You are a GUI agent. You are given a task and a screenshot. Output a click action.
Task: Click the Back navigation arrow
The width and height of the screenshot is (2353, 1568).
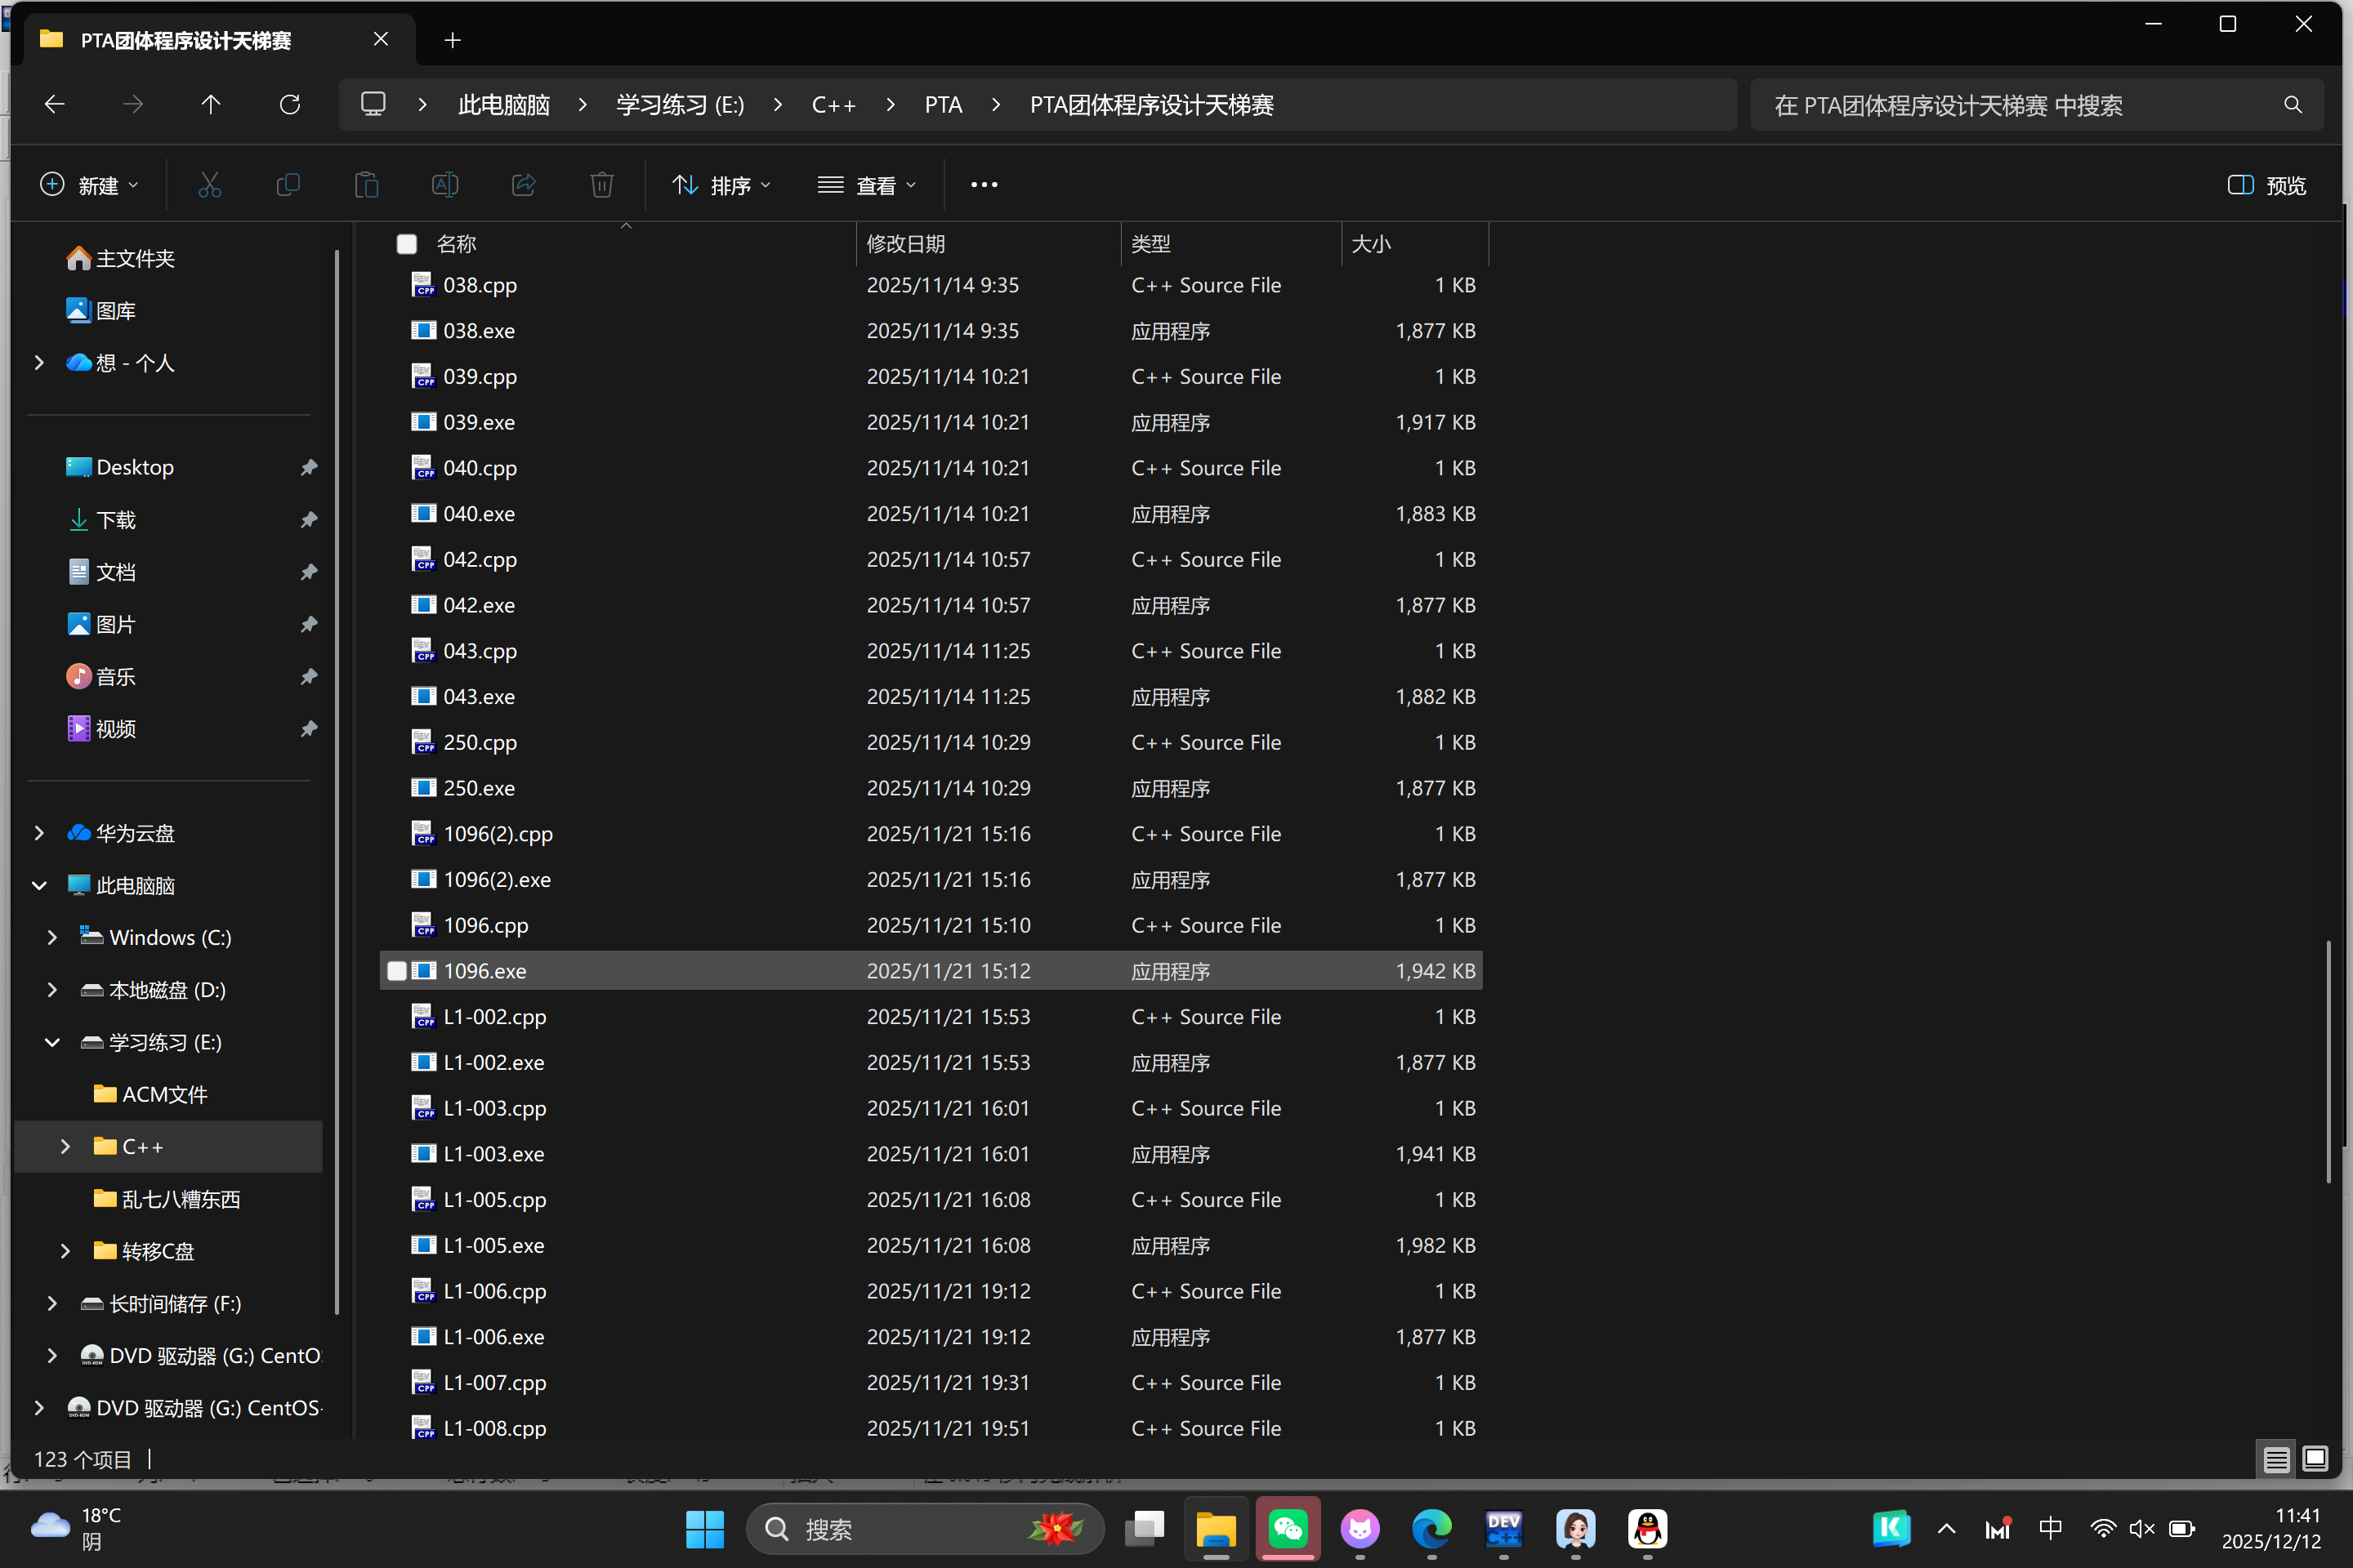click(55, 105)
